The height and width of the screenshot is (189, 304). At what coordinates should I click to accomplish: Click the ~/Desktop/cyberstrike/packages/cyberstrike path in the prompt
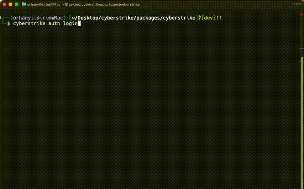pyautogui.click(x=133, y=18)
